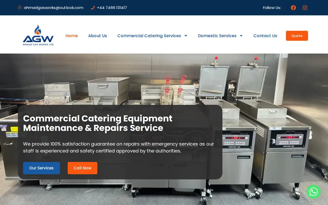Click the Commercial Catering Equipment headline

point(98,123)
